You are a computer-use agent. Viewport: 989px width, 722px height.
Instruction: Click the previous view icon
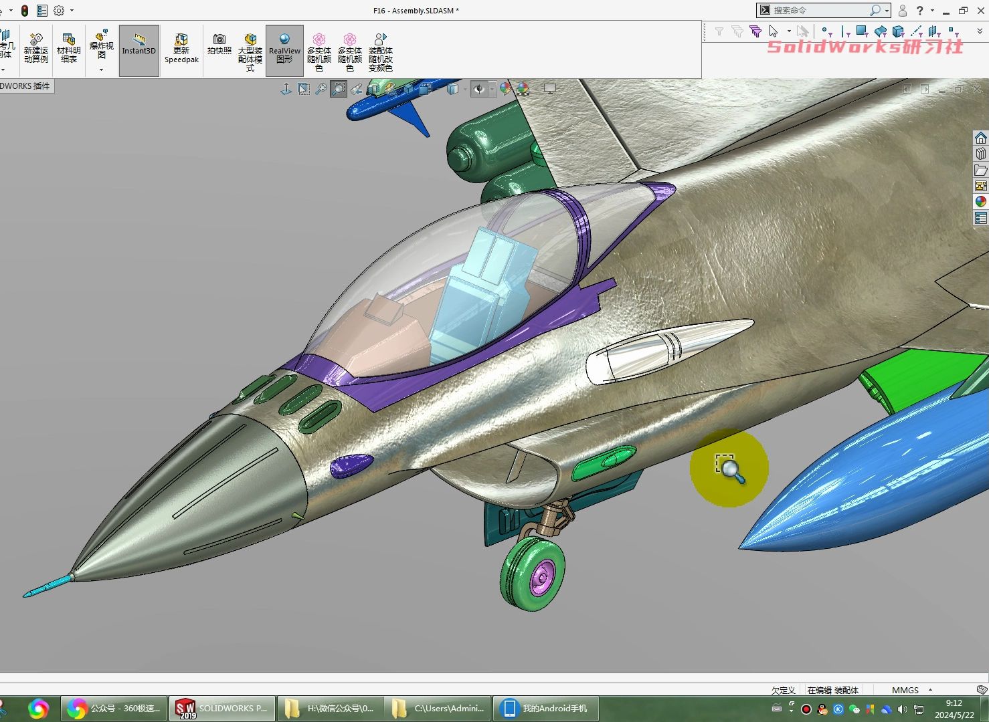point(356,89)
